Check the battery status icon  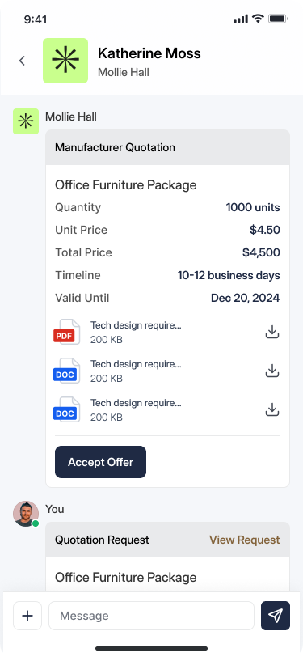277,19
